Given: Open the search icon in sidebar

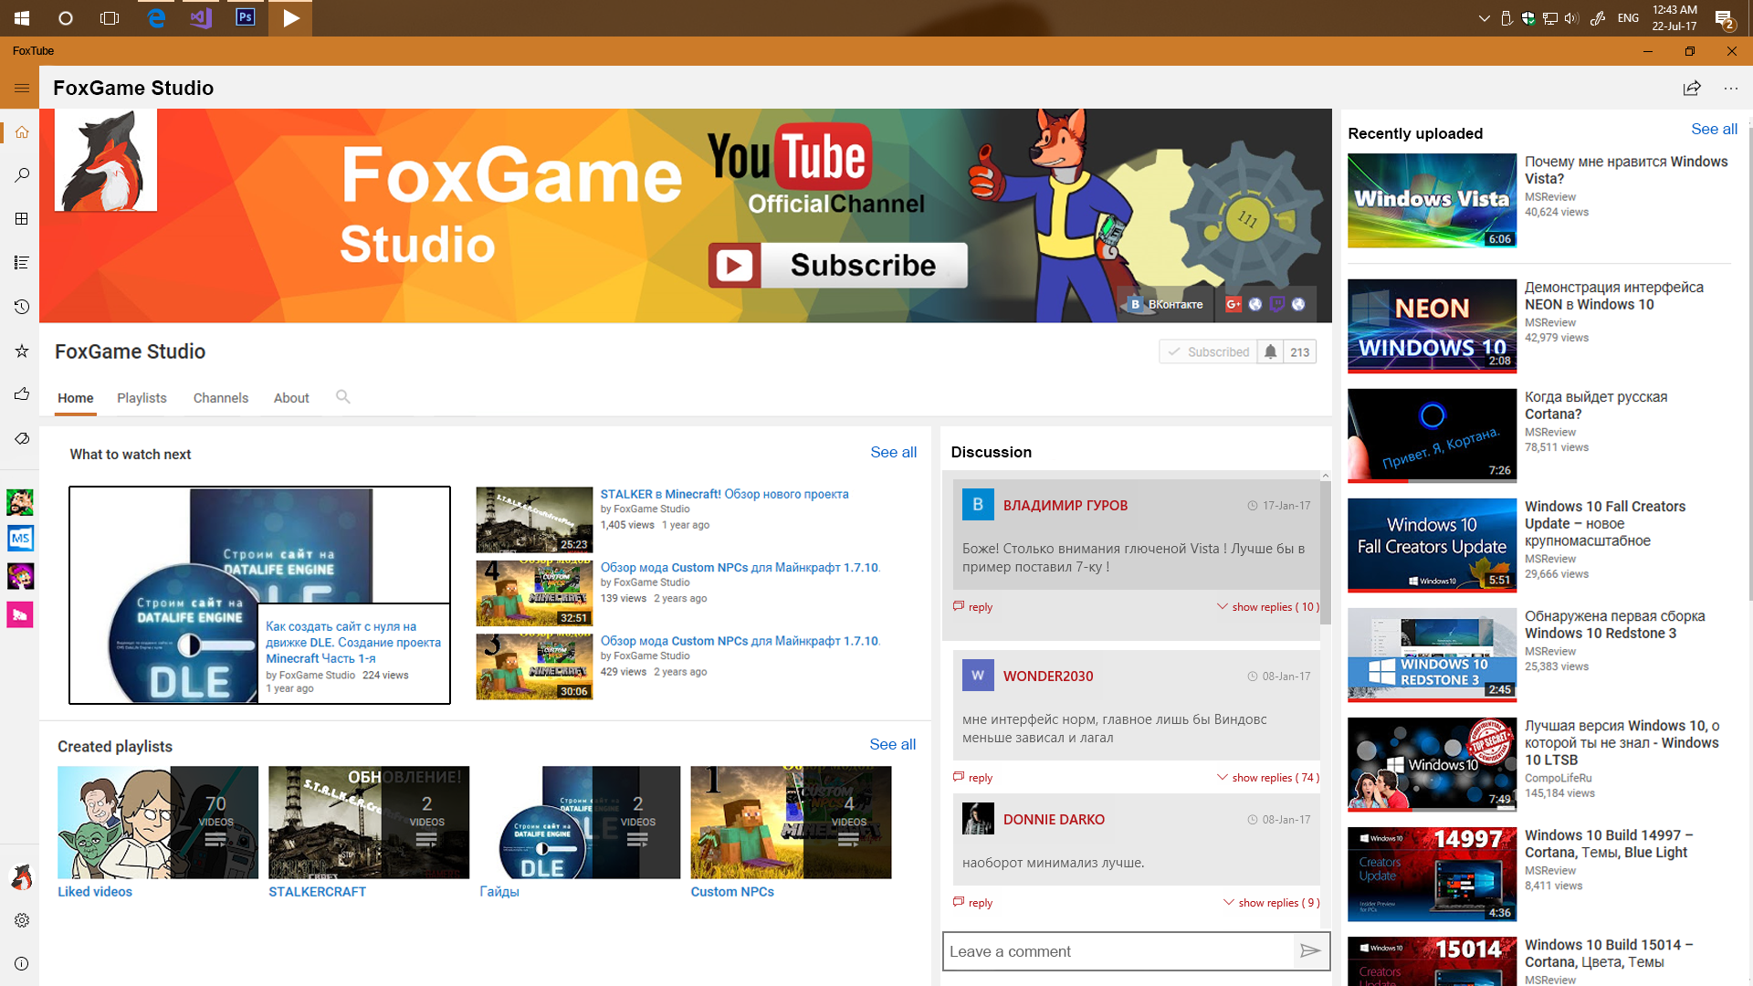Looking at the screenshot, I should point(21,175).
